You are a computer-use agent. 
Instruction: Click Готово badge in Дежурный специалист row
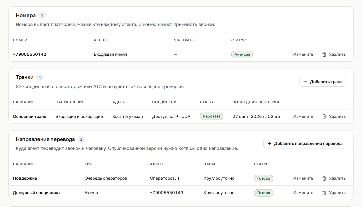(x=263, y=193)
